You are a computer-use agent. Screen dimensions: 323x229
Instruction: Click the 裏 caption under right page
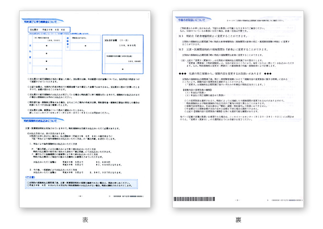click(x=238, y=220)
